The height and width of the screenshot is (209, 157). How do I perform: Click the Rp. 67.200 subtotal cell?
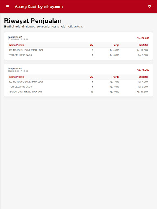[x=142, y=92]
